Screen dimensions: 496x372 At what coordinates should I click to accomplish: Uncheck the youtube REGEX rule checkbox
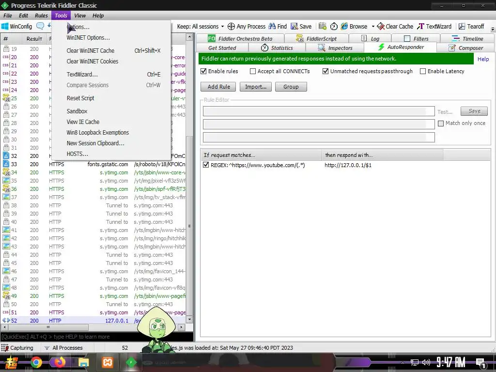click(206, 165)
